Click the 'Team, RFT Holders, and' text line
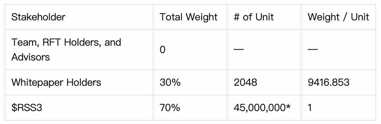The width and height of the screenshot is (381, 124). click(66, 42)
